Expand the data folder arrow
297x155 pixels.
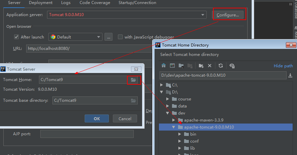167,106
